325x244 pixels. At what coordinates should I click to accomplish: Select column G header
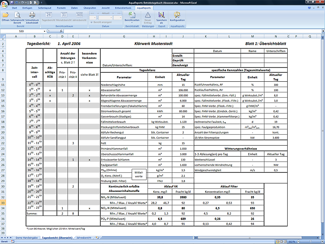point(124,37)
